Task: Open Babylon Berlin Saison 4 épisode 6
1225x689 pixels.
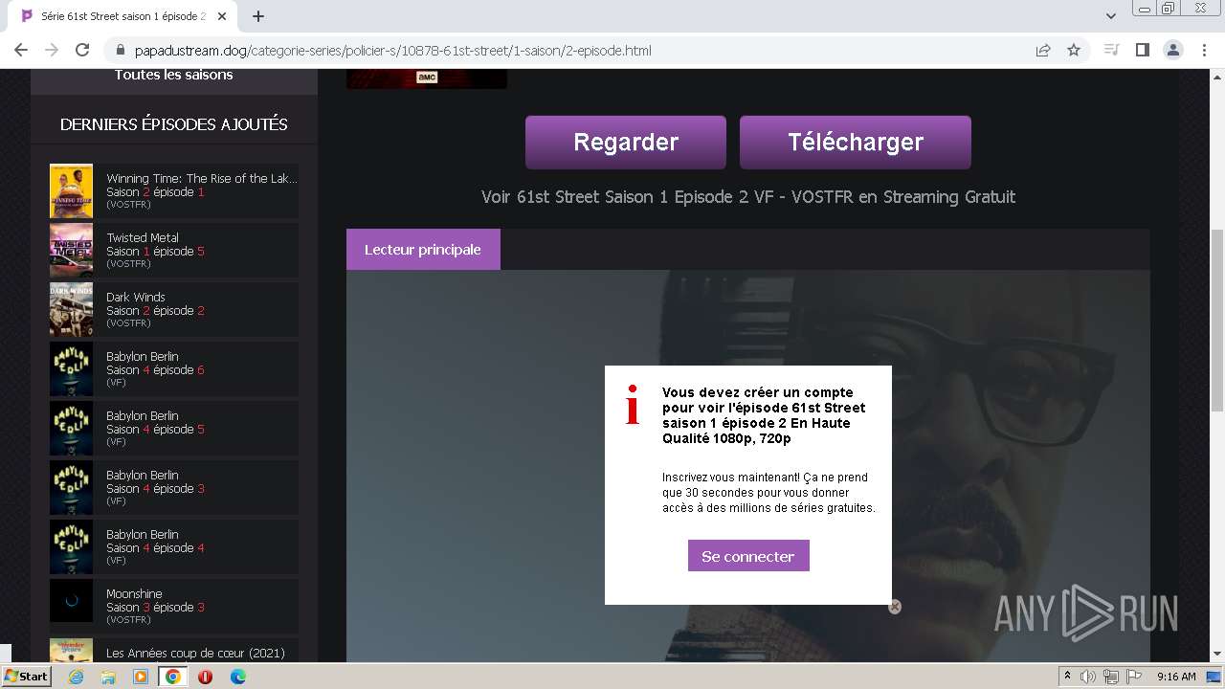Action: pos(155,370)
